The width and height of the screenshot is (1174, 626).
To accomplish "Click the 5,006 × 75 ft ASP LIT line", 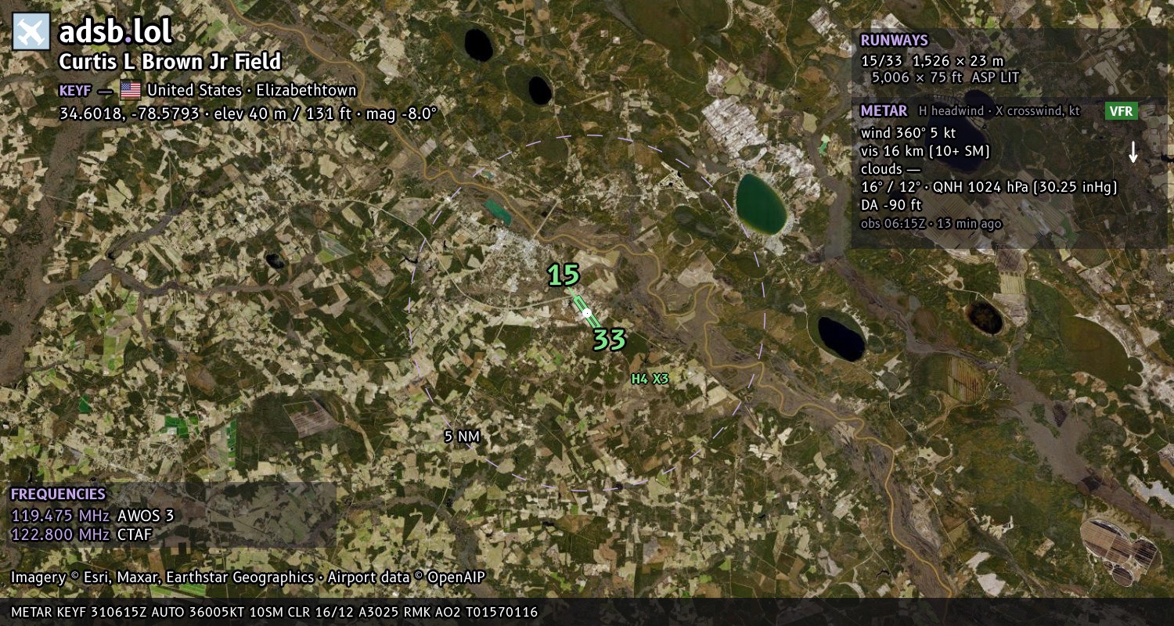I will [946, 77].
